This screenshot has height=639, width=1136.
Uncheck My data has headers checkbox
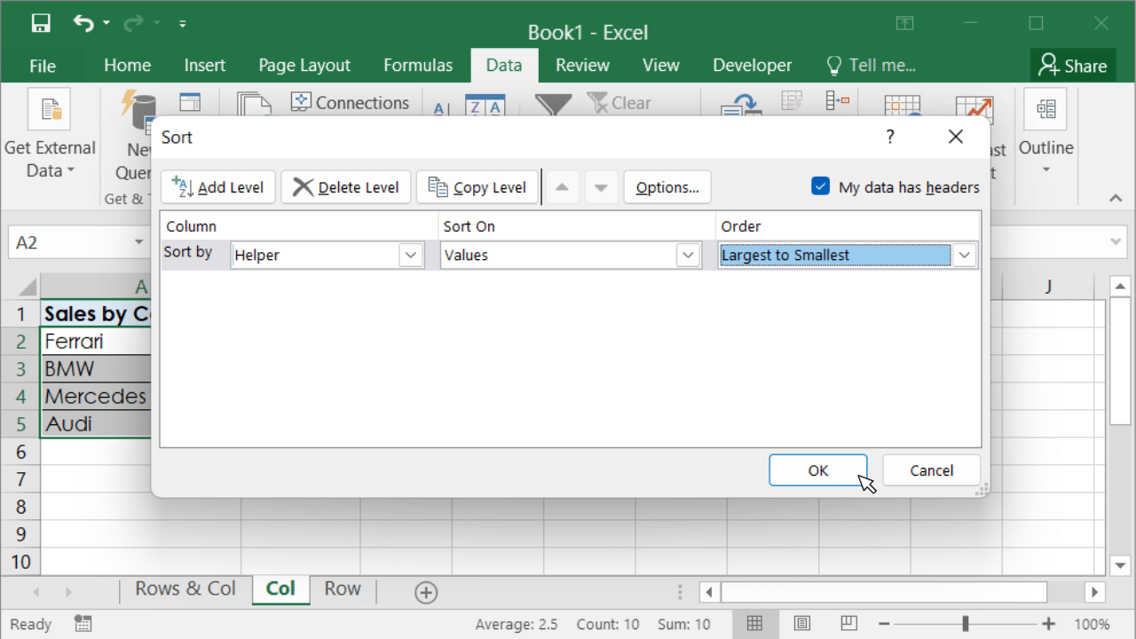[820, 186]
